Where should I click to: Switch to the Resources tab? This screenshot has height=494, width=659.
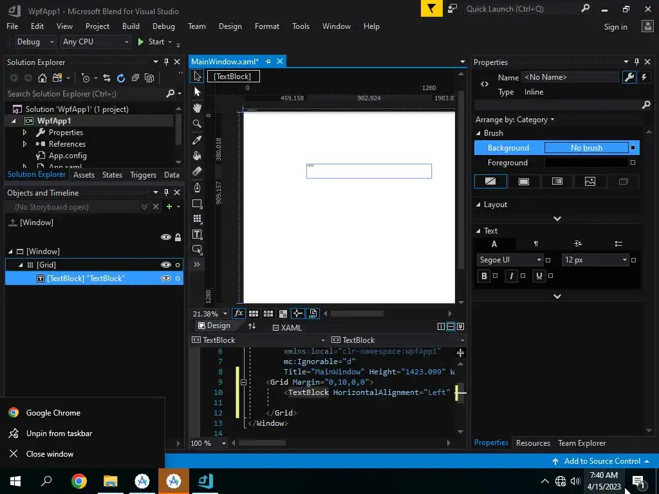pos(533,443)
